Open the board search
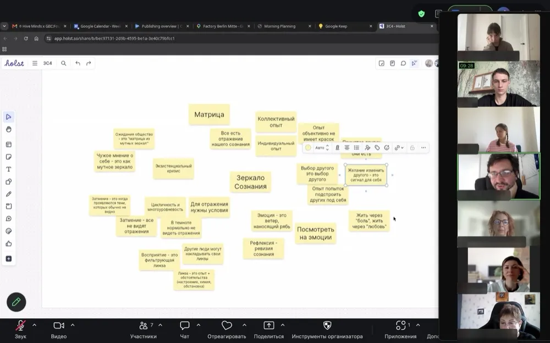Screen dimensions: 550x343 tap(63, 63)
